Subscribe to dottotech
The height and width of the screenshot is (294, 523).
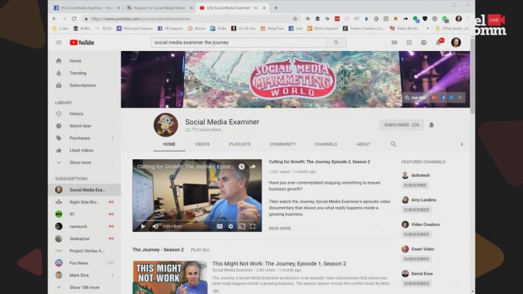click(x=415, y=185)
